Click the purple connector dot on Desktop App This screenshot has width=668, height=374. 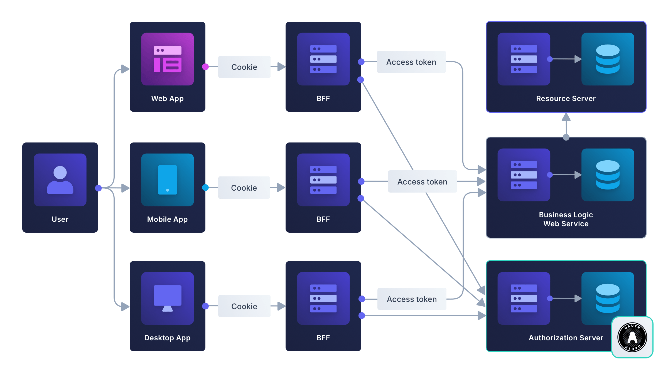coord(205,306)
